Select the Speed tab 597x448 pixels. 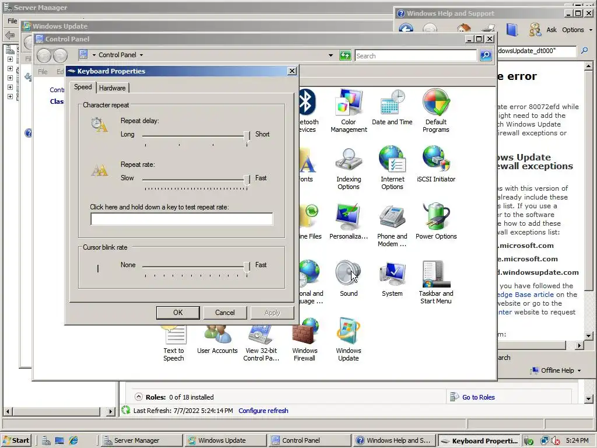point(83,87)
